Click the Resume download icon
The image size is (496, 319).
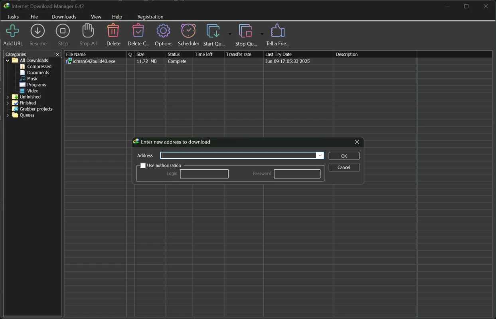tap(38, 31)
